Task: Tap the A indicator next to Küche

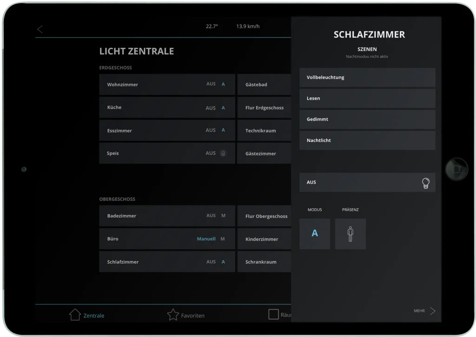Action: [224, 107]
